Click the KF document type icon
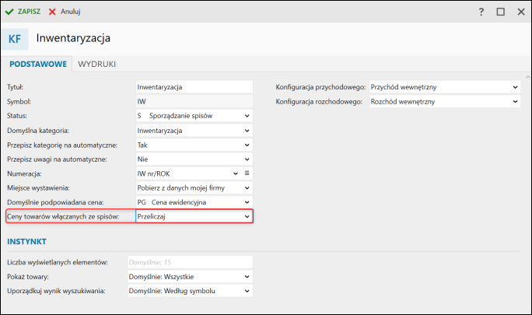532x315 pixels. tap(15, 38)
